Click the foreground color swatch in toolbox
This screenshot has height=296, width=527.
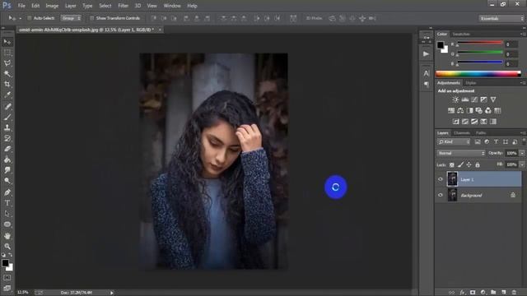click(x=5, y=263)
